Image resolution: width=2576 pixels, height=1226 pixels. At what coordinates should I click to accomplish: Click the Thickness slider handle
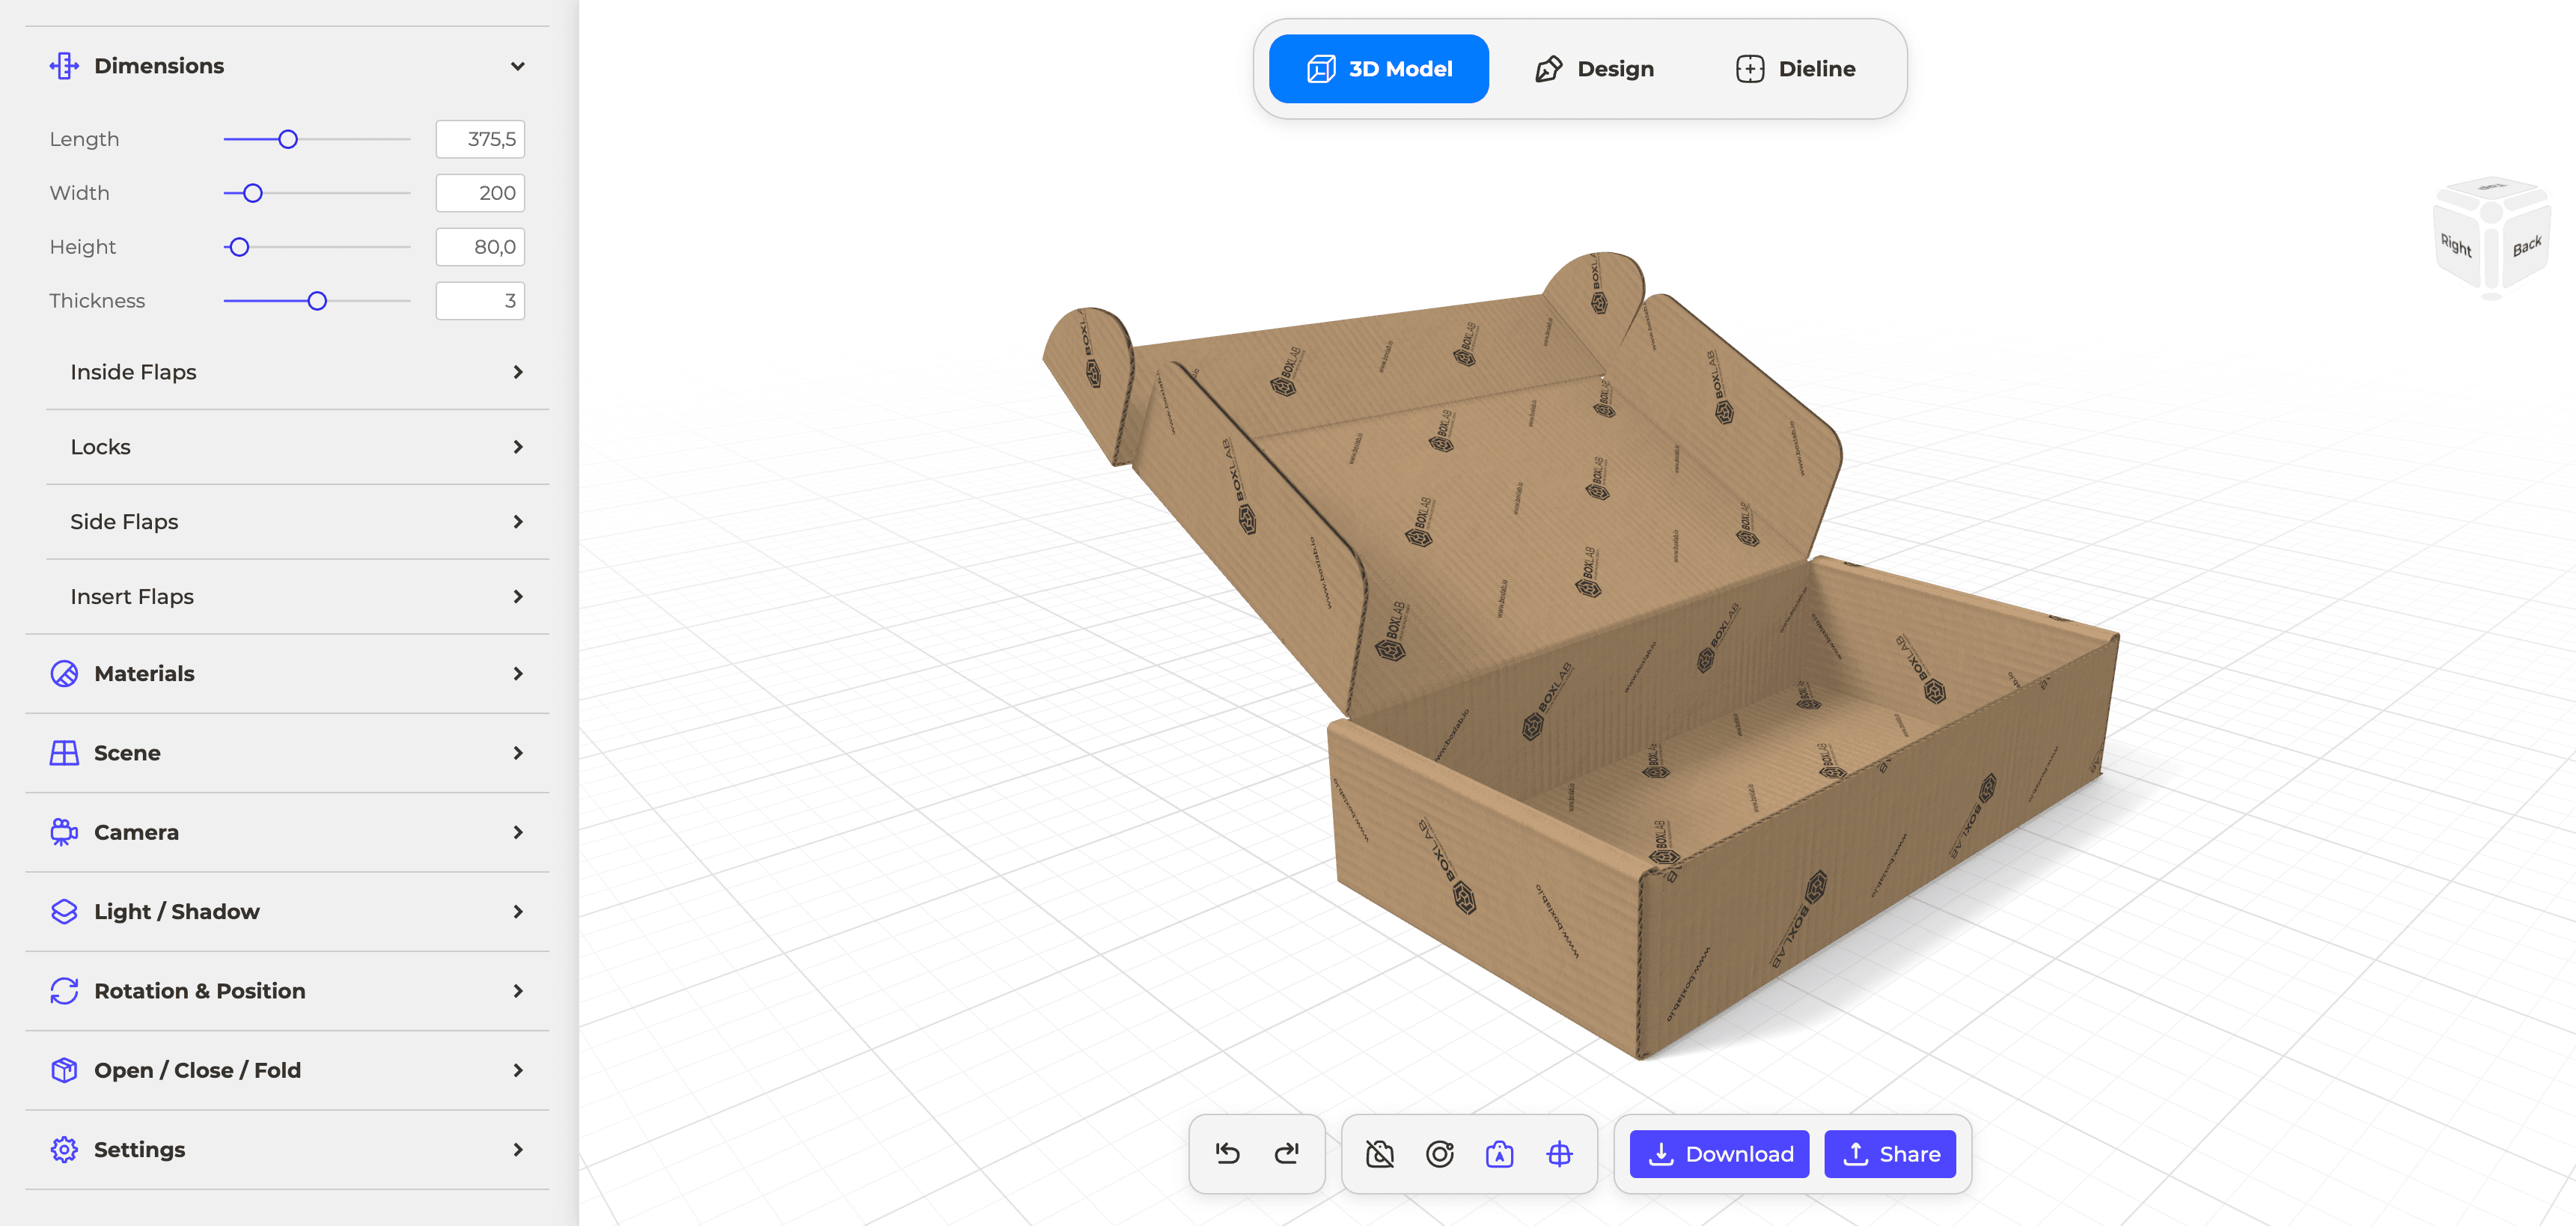pyautogui.click(x=317, y=301)
